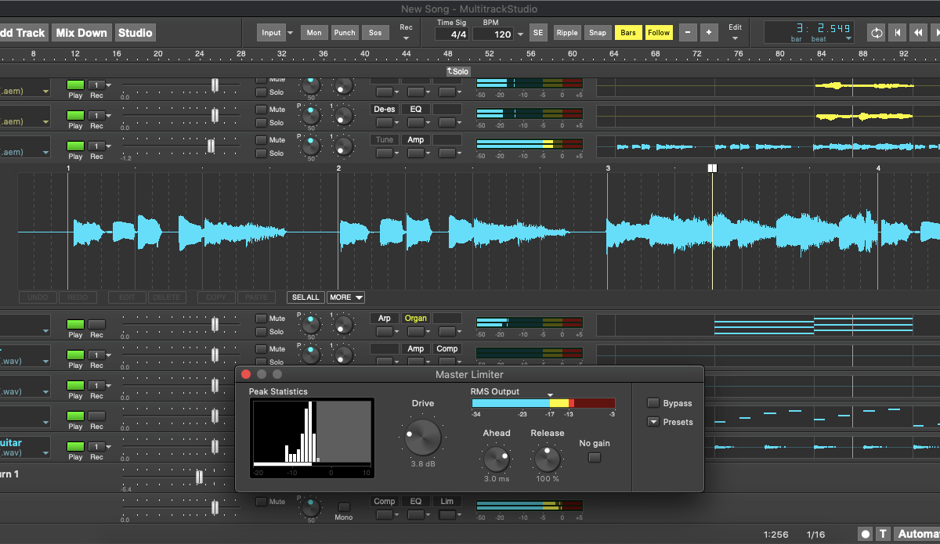Expand the MORE dropdown in the editor
This screenshot has width=940, height=544.
(345, 297)
